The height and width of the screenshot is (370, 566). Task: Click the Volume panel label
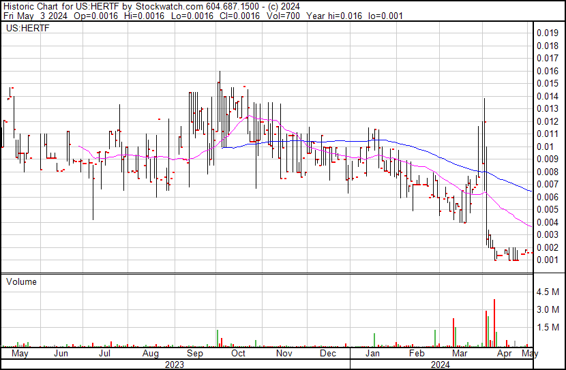pos(21,281)
